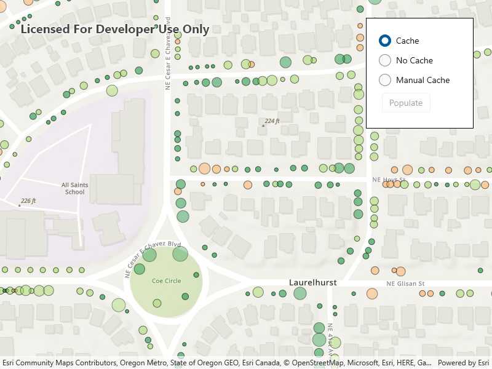Click the 226 ft elevation marker

[28, 201]
